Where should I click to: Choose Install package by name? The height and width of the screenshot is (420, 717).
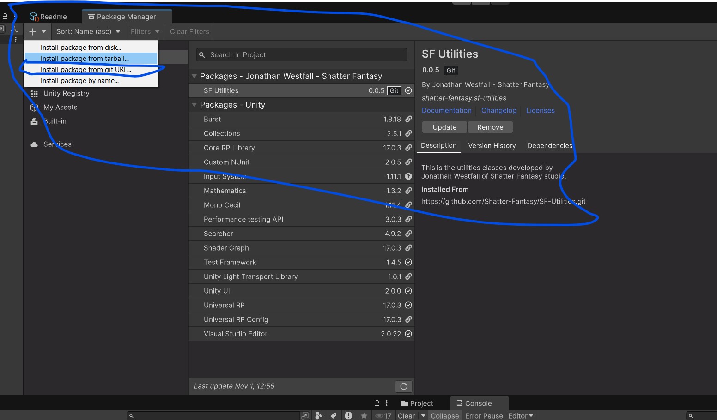point(91,81)
